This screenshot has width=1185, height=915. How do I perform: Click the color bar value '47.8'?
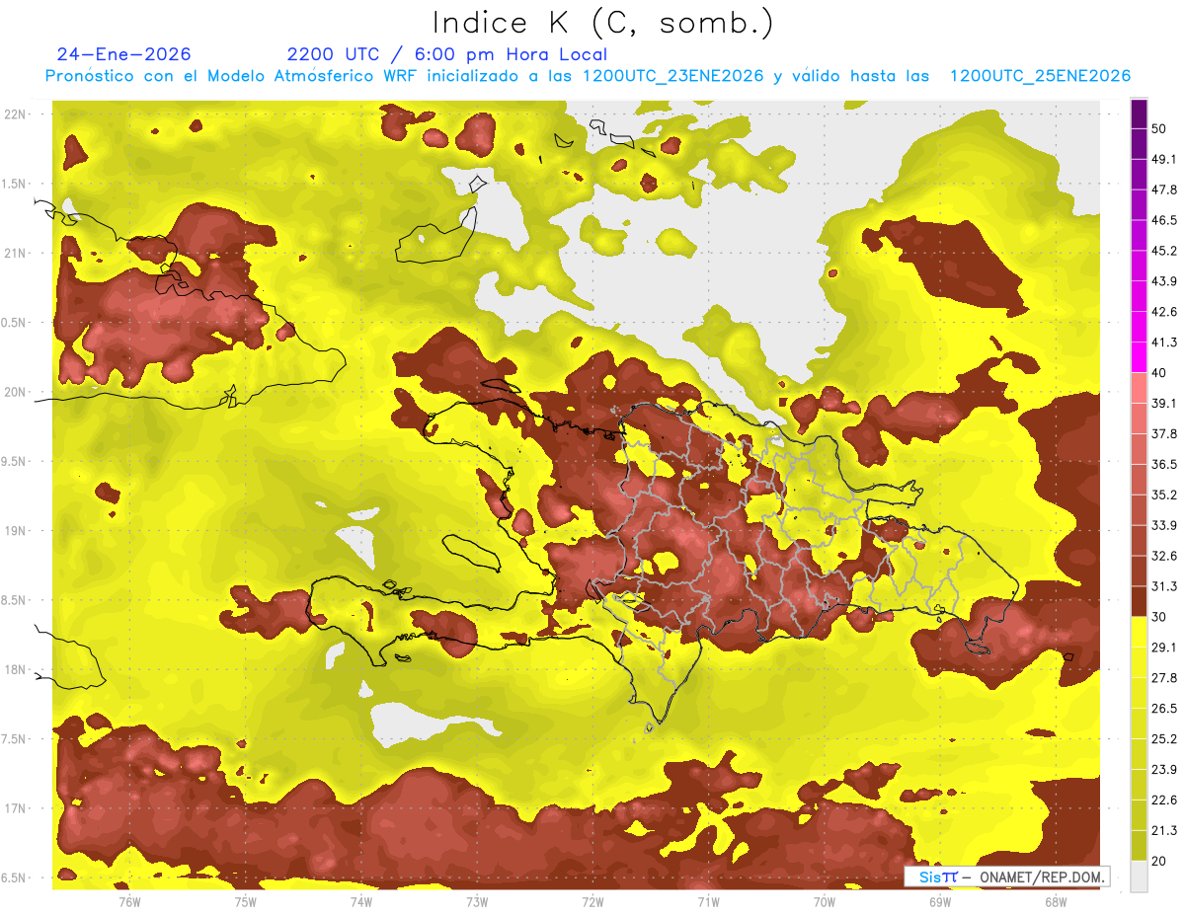pos(1164,190)
